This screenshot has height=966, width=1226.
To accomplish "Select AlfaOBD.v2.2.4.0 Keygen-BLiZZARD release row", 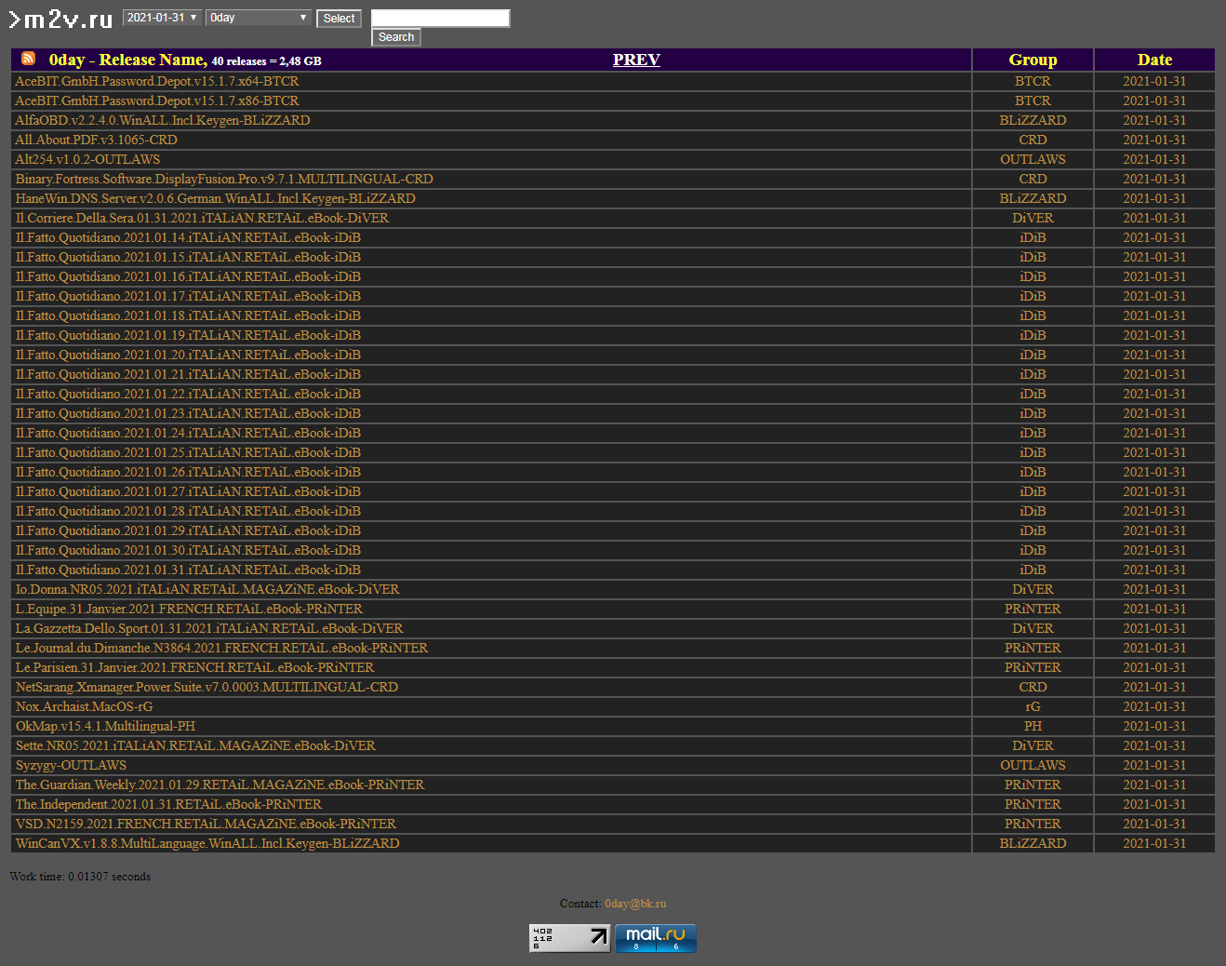I will coord(163,120).
